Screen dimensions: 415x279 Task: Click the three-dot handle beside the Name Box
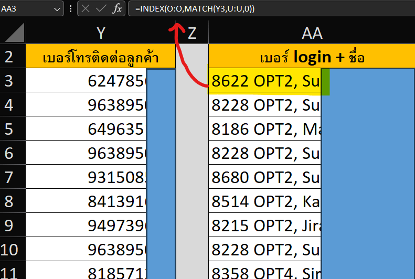(71, 8)
